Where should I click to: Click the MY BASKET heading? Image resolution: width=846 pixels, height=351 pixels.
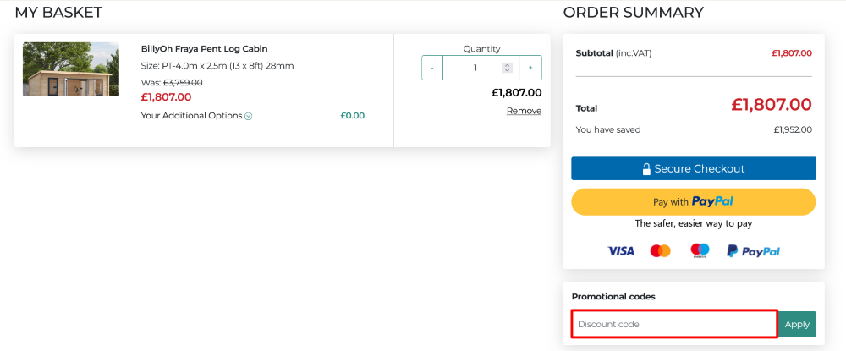tap(59, 13)
